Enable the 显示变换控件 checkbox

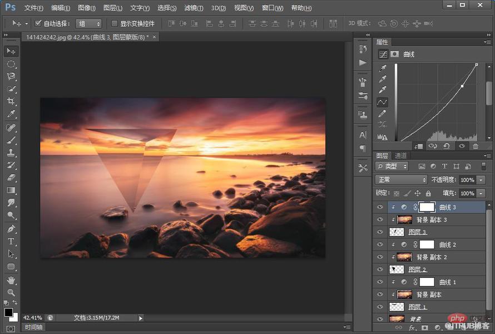click(x=114, y=23)
